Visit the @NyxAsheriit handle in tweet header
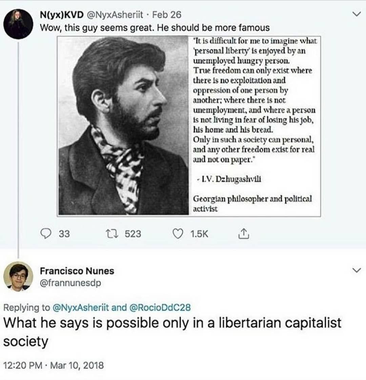The width and height of the screenshot is (366, 380). (115, 15)
